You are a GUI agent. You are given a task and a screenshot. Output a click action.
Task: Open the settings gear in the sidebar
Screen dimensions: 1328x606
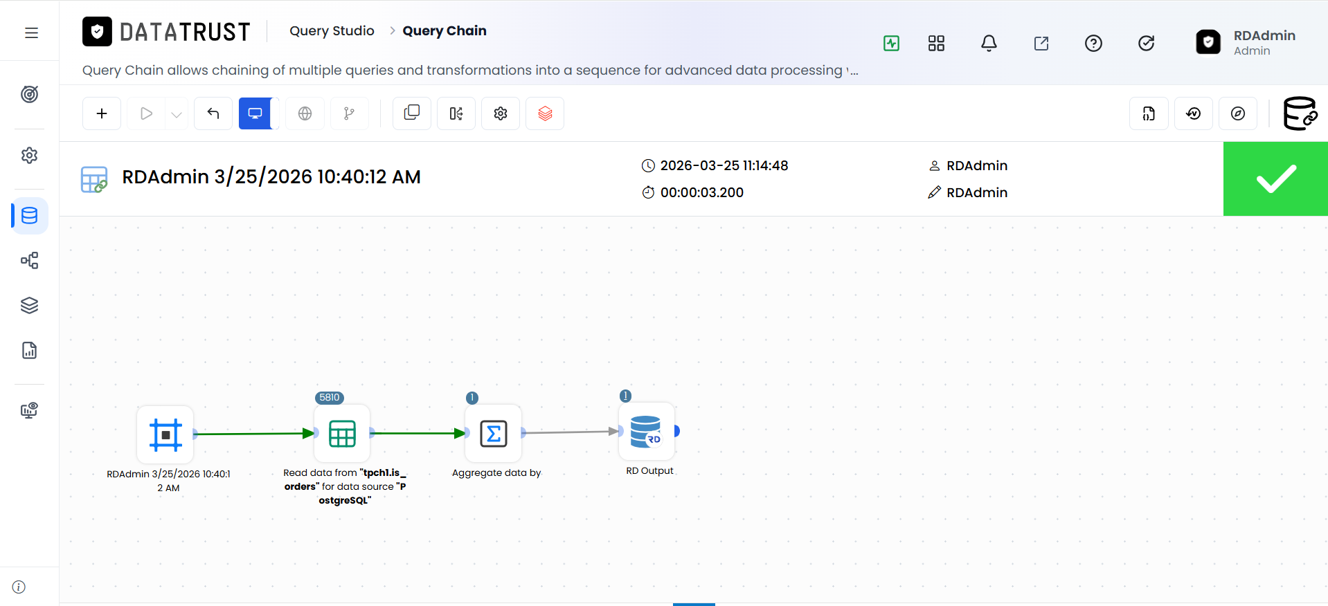click(x=29, y=155)
